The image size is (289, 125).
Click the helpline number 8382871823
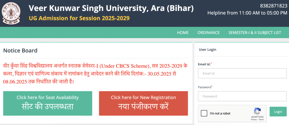pos(273,6)
